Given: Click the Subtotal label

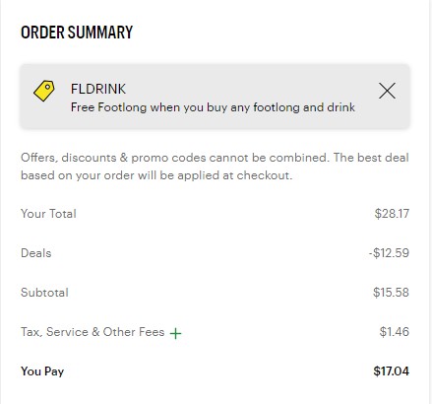Looking at the screenshot, I should coord(44,293).
